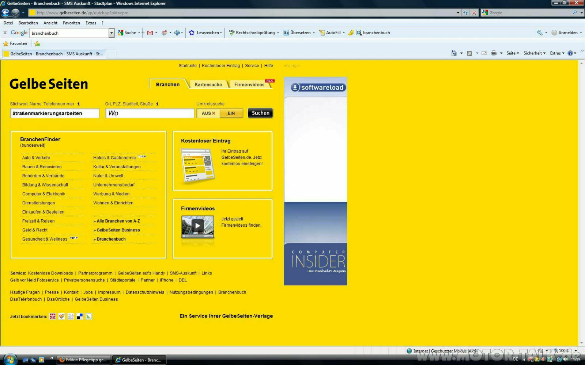Click the info icon beside Stichwort, Name, Telefonnummer
Screen dimensions: 585x365
pos(79,104)
